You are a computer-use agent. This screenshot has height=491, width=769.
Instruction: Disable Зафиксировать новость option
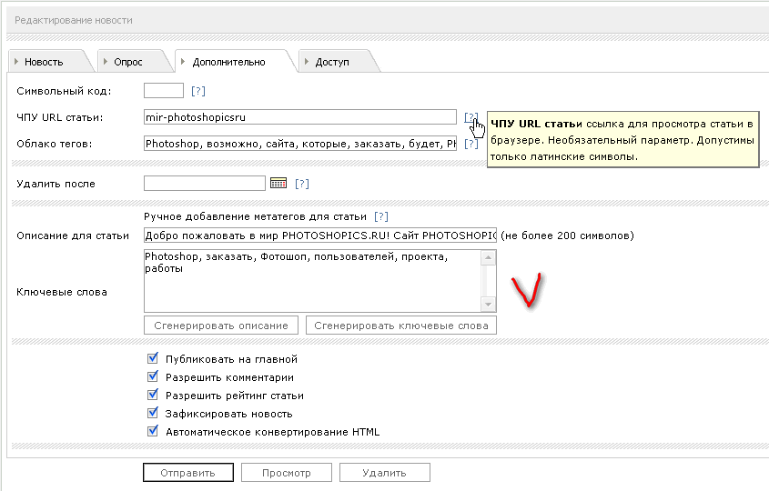point(153,414)
